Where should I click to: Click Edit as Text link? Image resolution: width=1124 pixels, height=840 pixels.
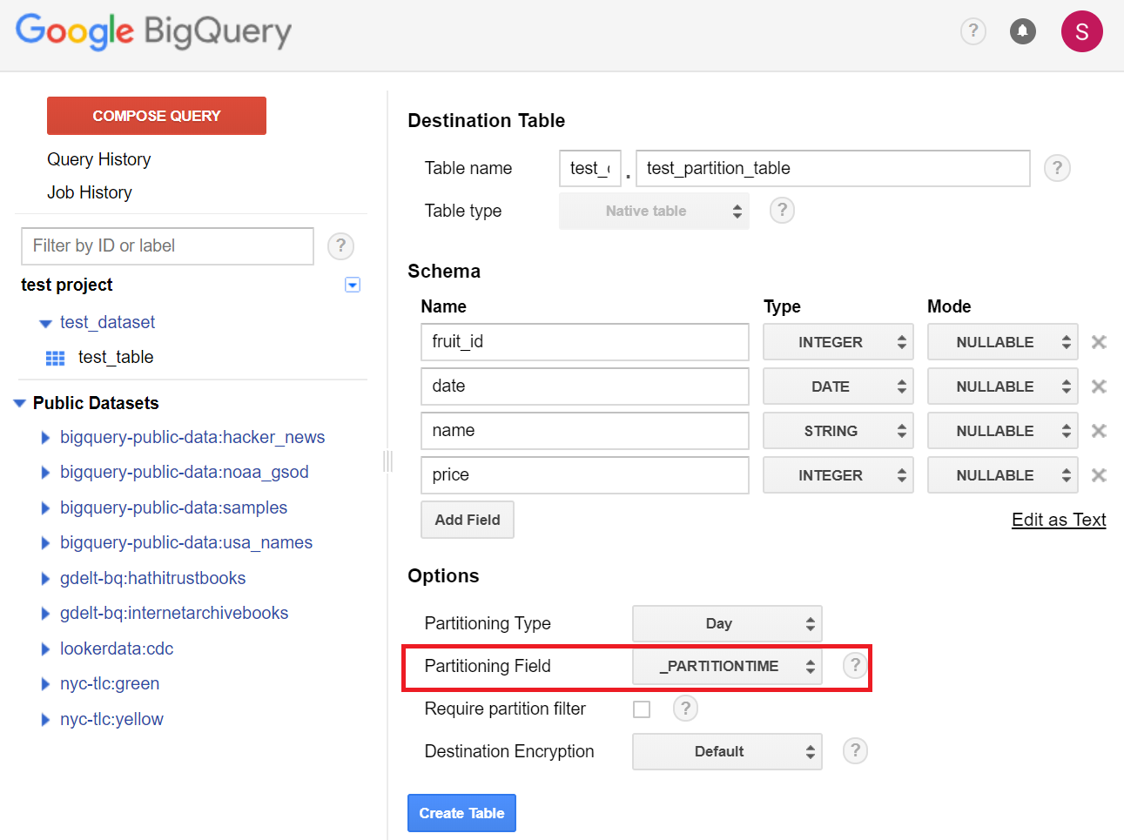click(1059, 520)
